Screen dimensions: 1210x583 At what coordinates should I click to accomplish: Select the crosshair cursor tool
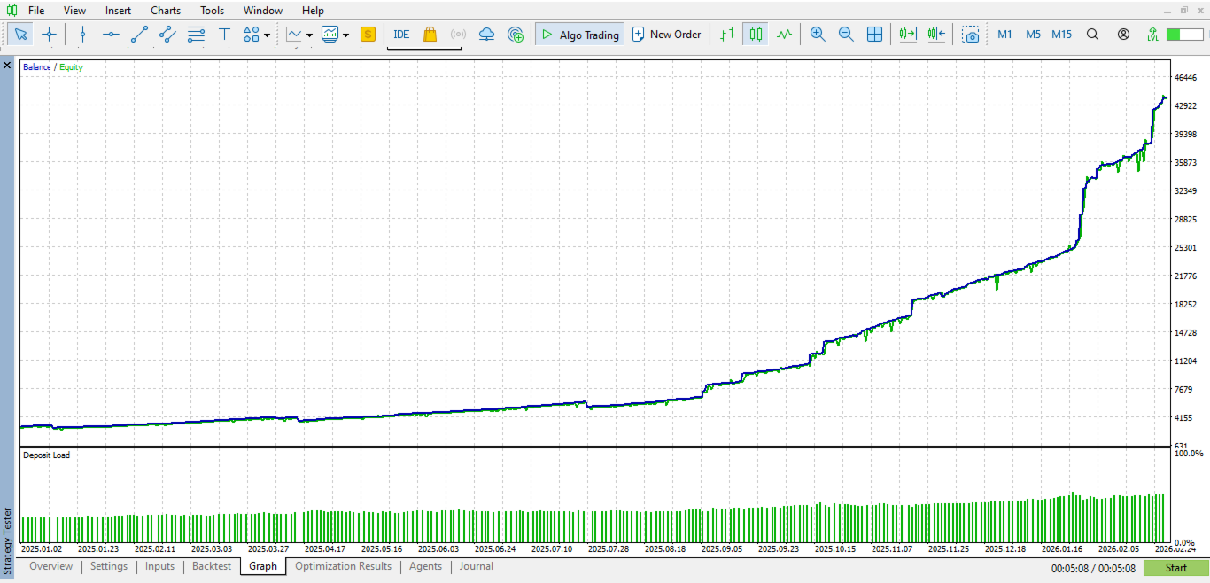pos(49,35)
